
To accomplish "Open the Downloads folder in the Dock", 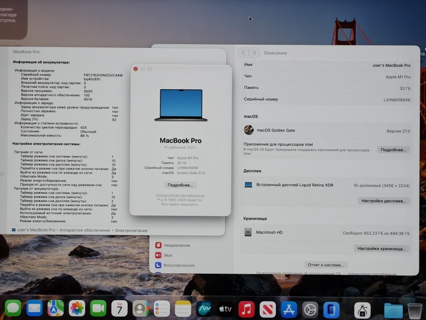I will point(393,311).
